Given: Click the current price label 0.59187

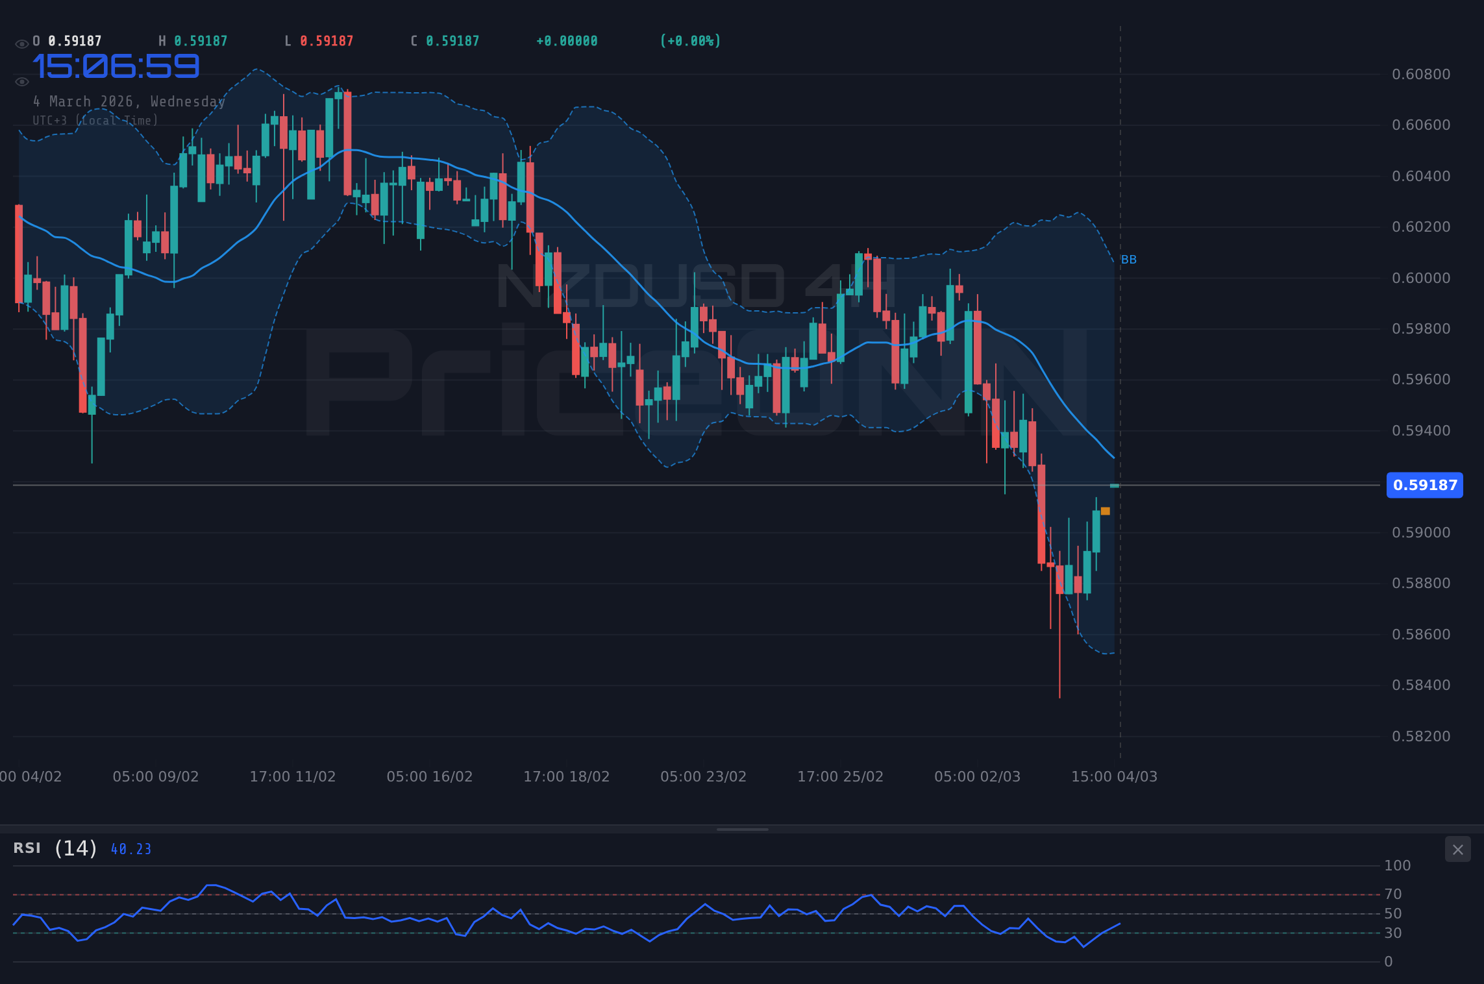Looking at the screenshot, I should (1424, 485).
